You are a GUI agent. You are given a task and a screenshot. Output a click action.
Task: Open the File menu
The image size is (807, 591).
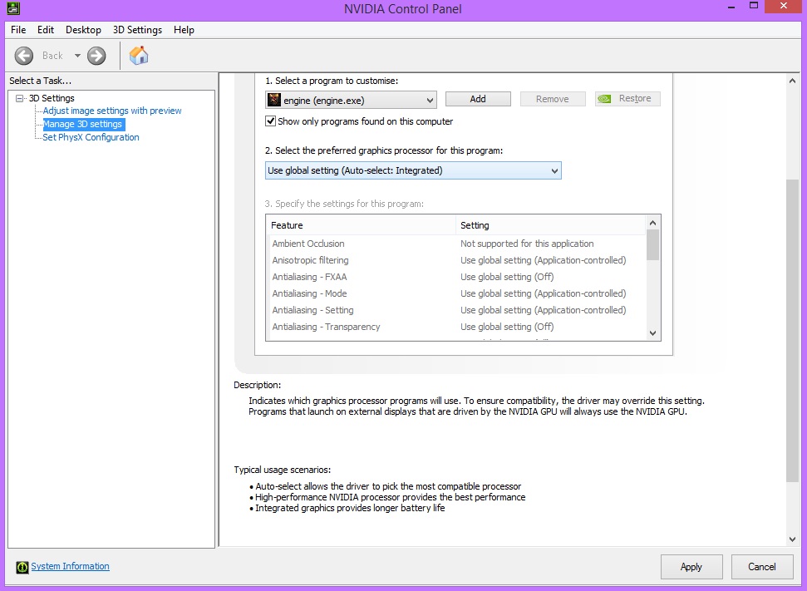(18, 30)
